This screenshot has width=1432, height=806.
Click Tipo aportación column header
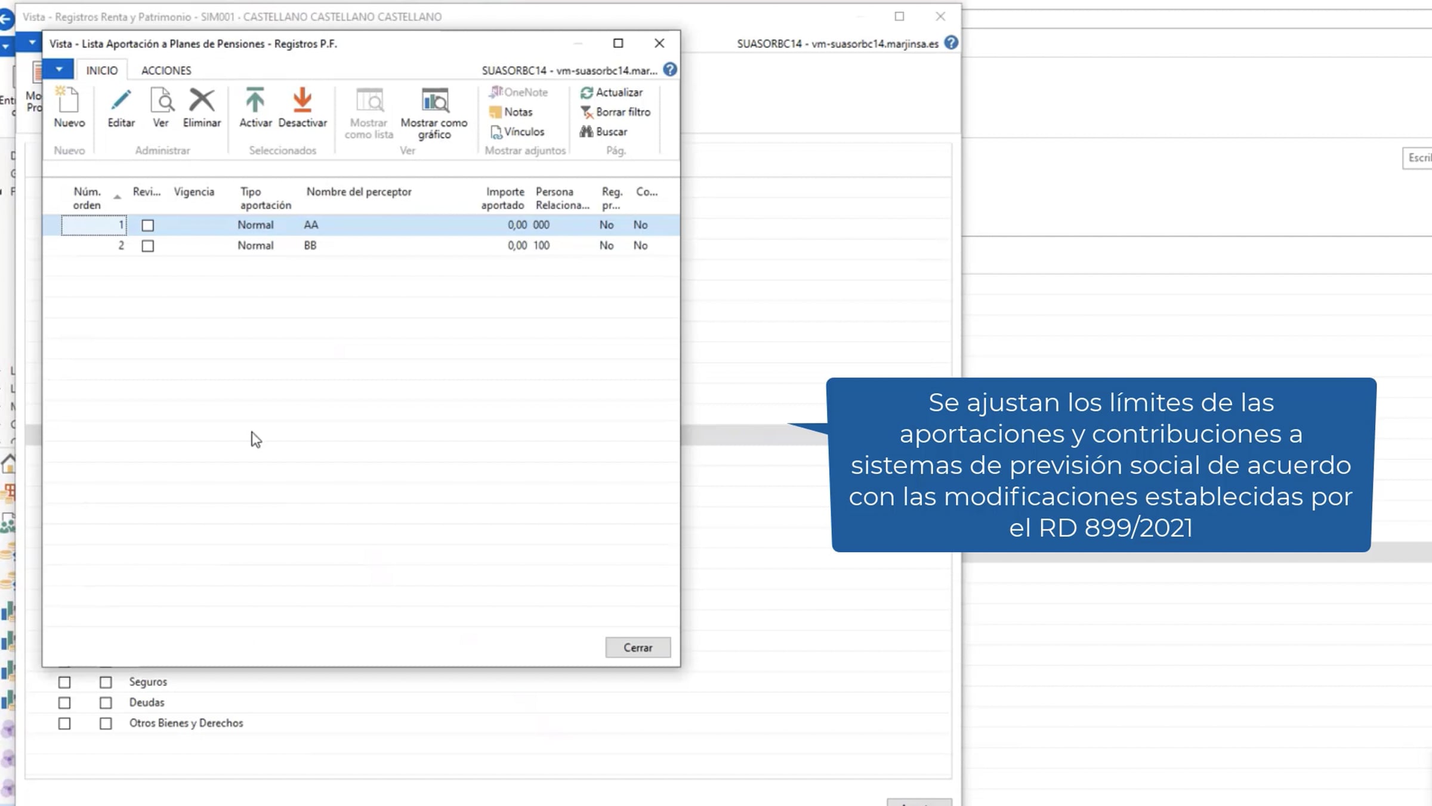[266, 198]
